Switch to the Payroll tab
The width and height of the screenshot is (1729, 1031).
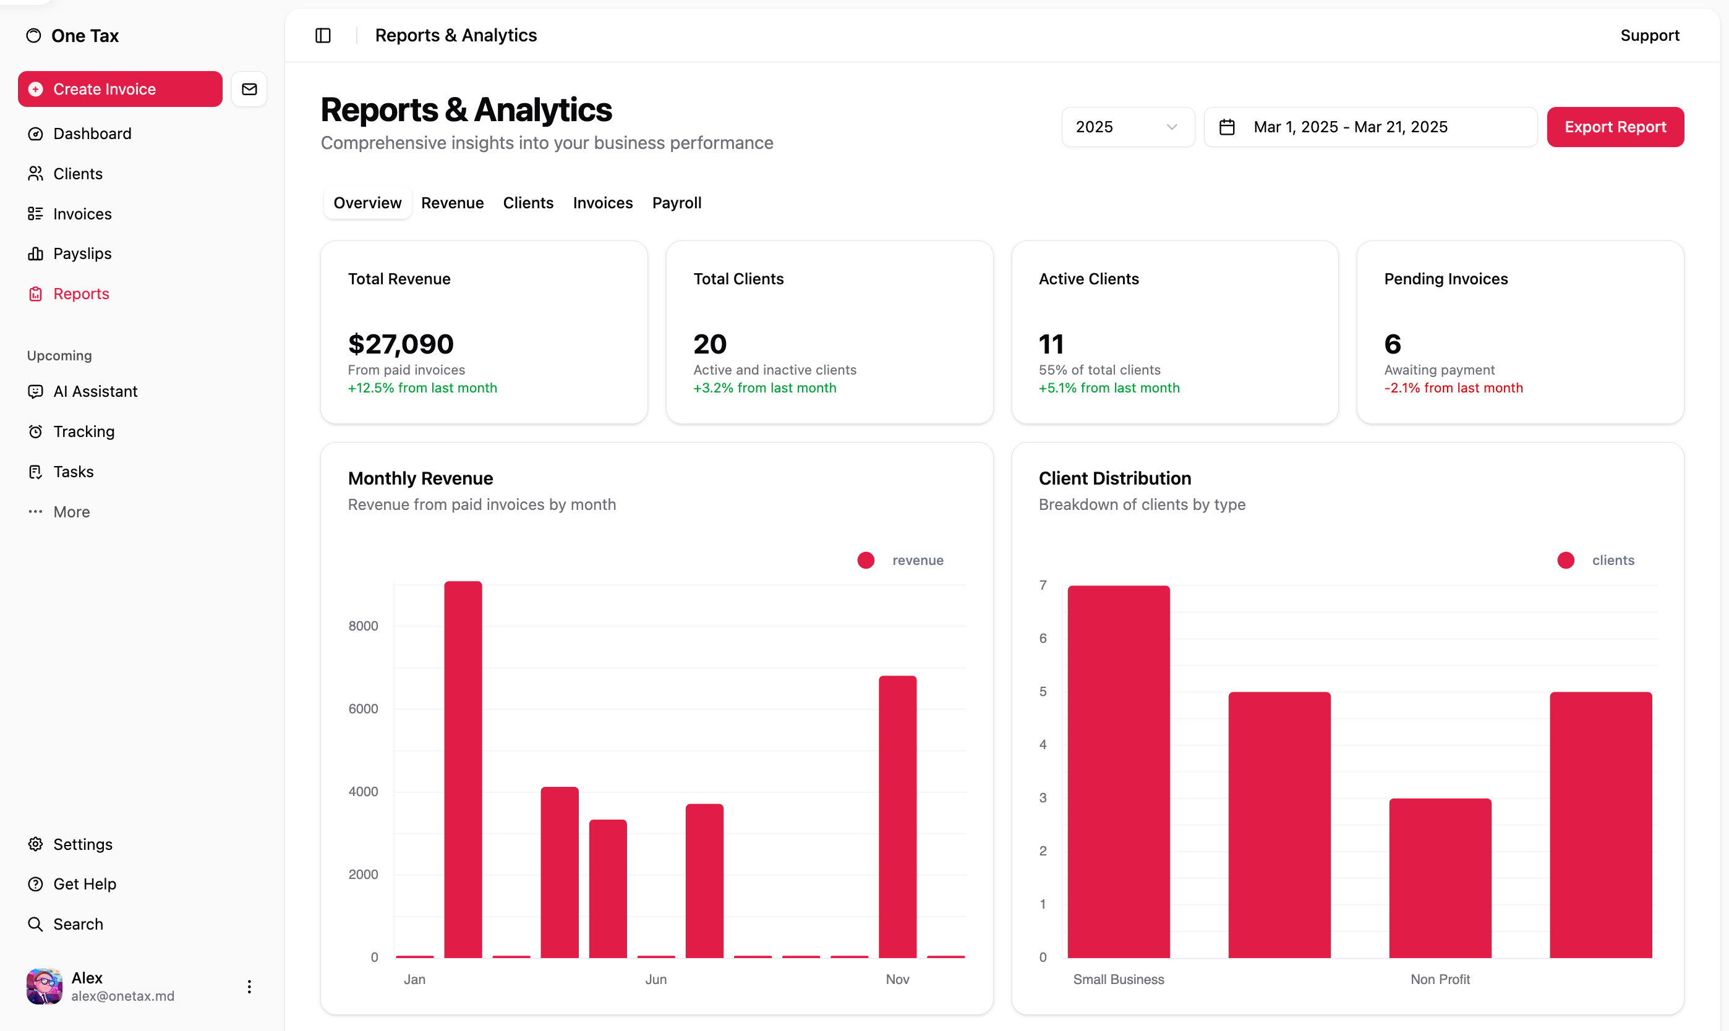tap(676, 203)
